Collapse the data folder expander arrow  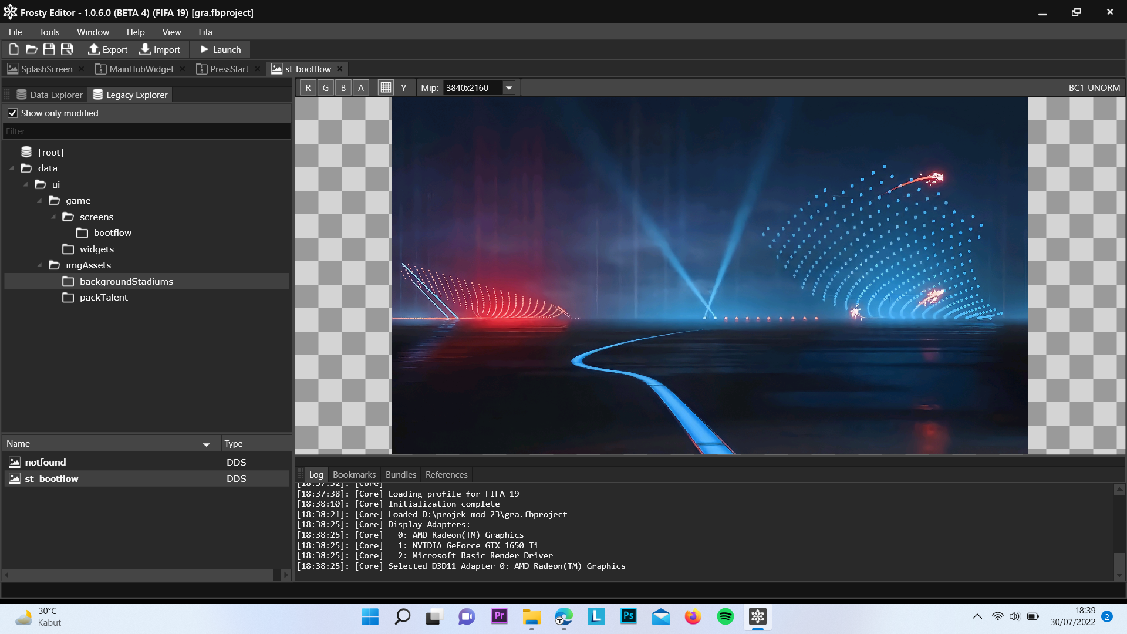coord(12,168)
